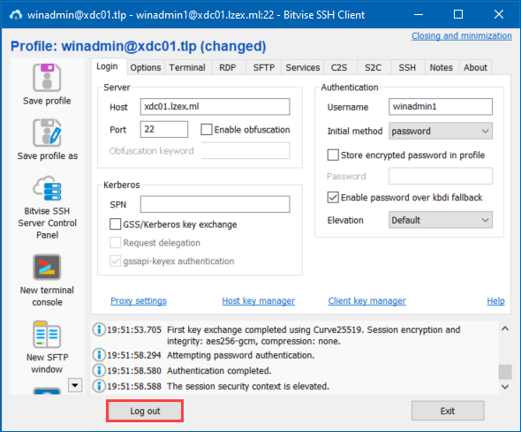The width and height of the screenshot is (521, 432).
Task: Uncheck Enable password over kbdi fallback
Action: coord(333,197)
